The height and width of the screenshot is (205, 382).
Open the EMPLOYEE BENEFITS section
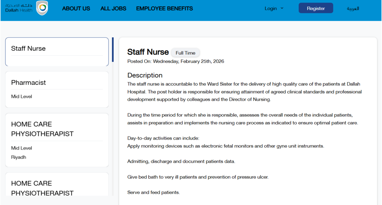click(x=164, y=8)
